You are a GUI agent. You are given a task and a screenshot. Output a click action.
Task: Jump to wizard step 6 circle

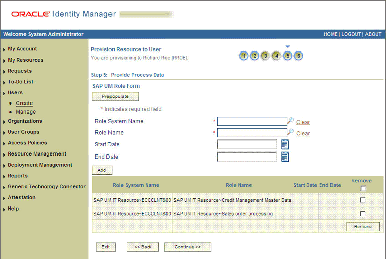(299, 56)
